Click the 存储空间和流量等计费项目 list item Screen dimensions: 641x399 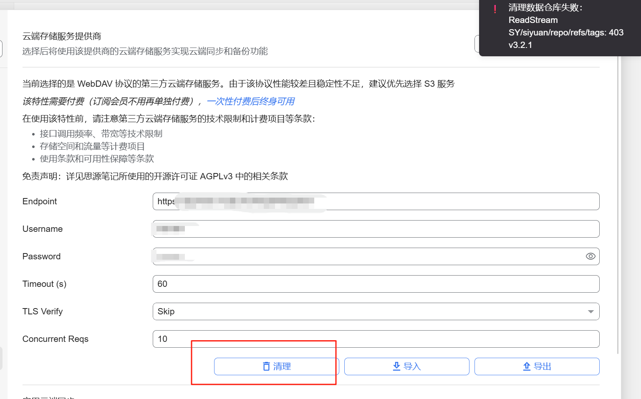pos(92,146)
